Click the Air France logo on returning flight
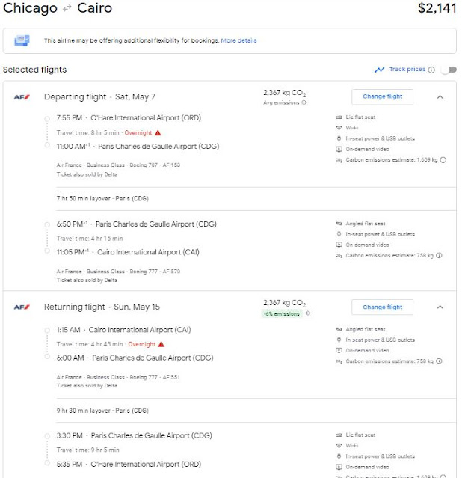This screenshot has height=478, width=462. coord(22,307)
